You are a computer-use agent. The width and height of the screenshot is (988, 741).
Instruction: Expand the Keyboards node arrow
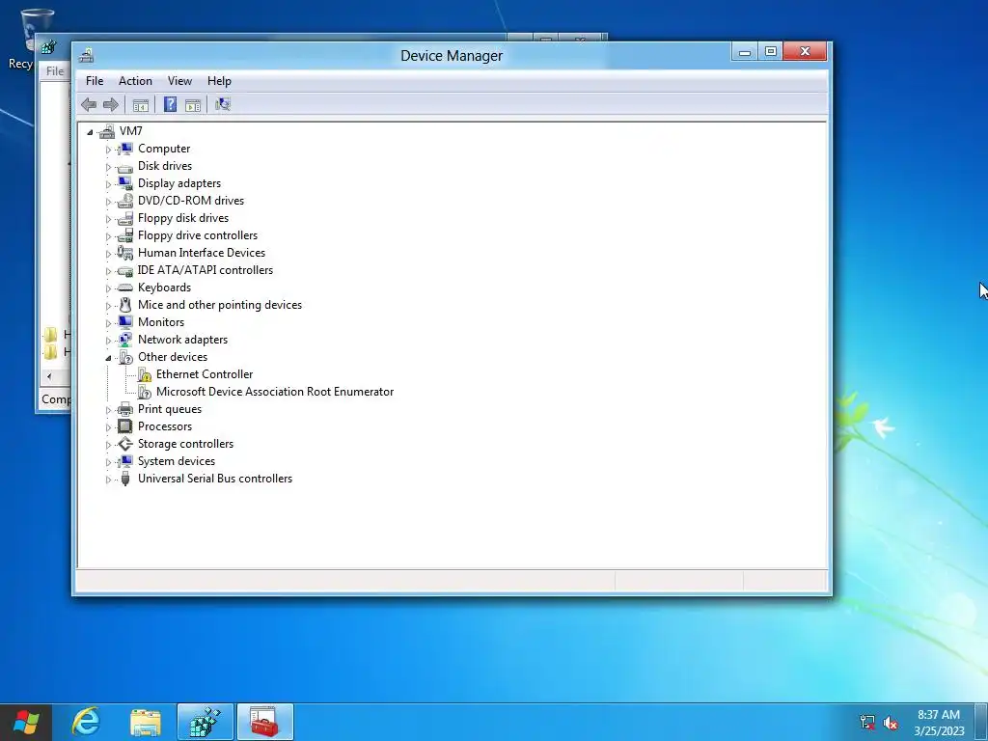pyautogui.click(x=108, y=288)
